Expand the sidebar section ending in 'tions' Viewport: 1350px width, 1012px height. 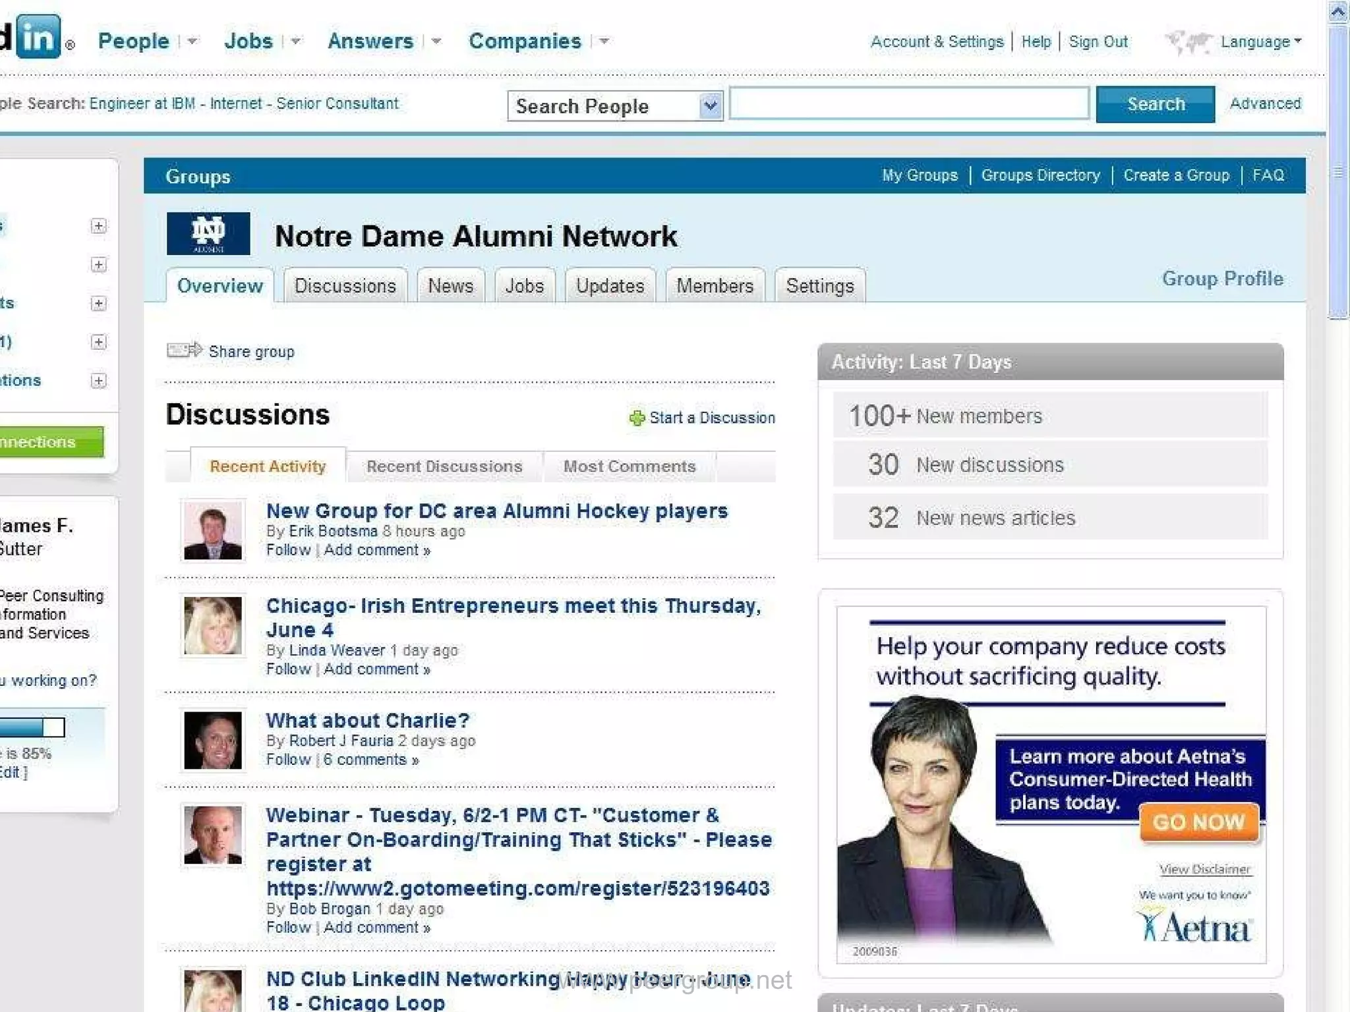(98, 380)
